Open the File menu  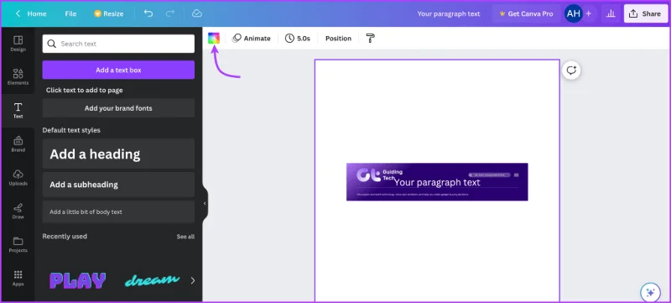(70, 13)
